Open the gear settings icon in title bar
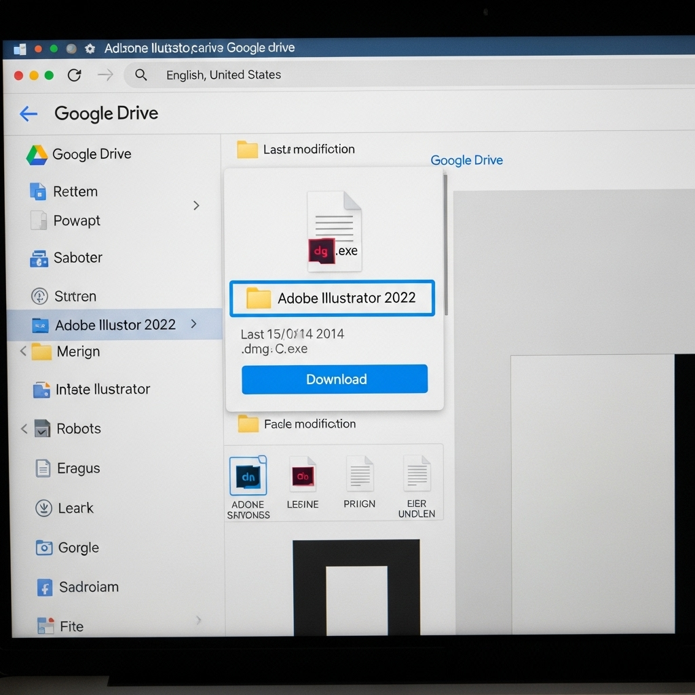This screenshot has height=695, width=695. 90,48
